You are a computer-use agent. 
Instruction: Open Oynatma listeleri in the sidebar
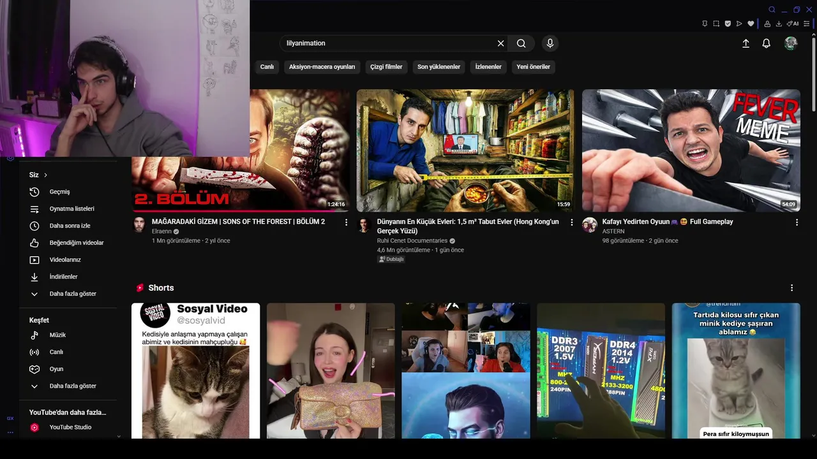pyautogui.click(x=70, y=209)
